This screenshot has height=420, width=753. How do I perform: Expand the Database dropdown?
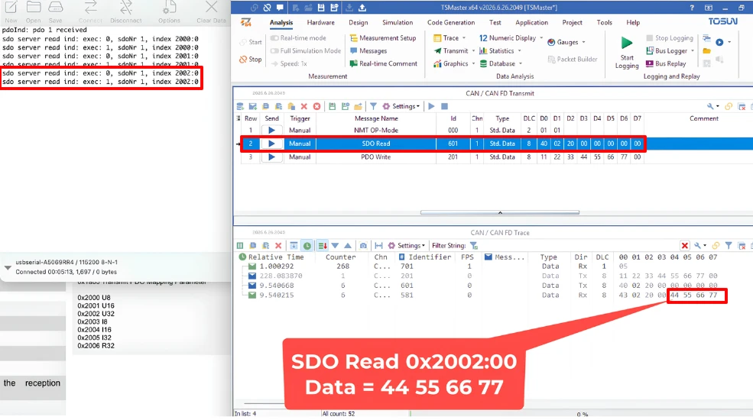[521, 63]
